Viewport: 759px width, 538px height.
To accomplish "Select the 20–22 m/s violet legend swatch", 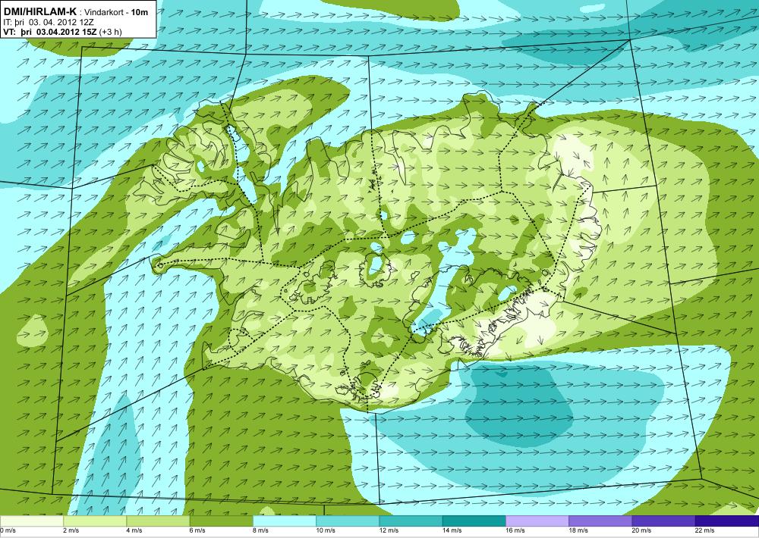I will (663, 521).
